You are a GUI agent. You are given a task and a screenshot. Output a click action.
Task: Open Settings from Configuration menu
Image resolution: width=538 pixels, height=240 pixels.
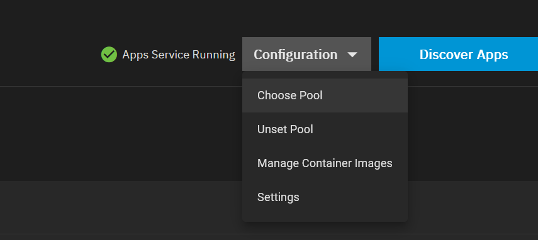point(325,197)
